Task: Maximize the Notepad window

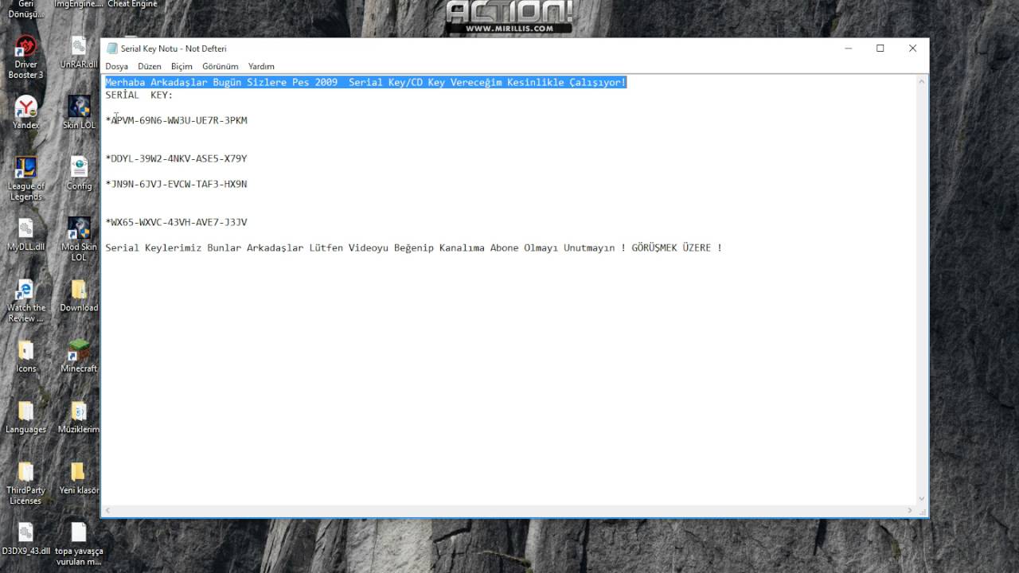Action: click(x=880, y=49)
